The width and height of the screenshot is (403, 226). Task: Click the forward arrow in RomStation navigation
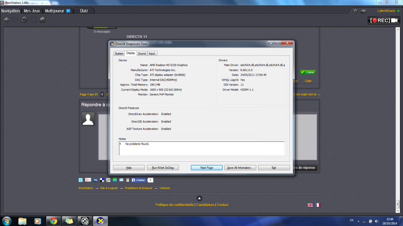click(x=15, y=20)
